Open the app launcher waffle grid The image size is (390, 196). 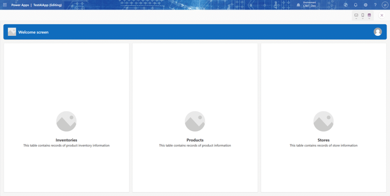tap(5, 5)
